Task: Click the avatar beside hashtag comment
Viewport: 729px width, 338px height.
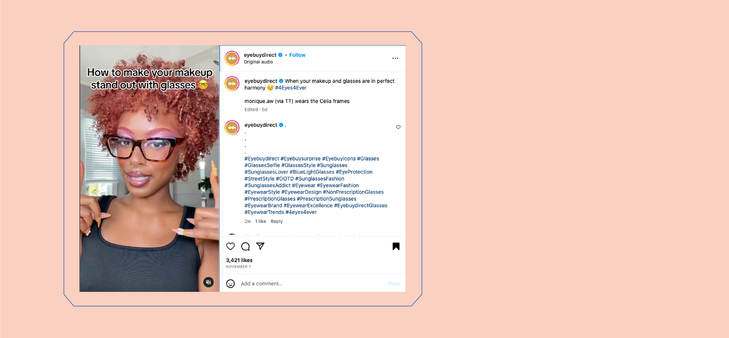Action: coord(232,128)
